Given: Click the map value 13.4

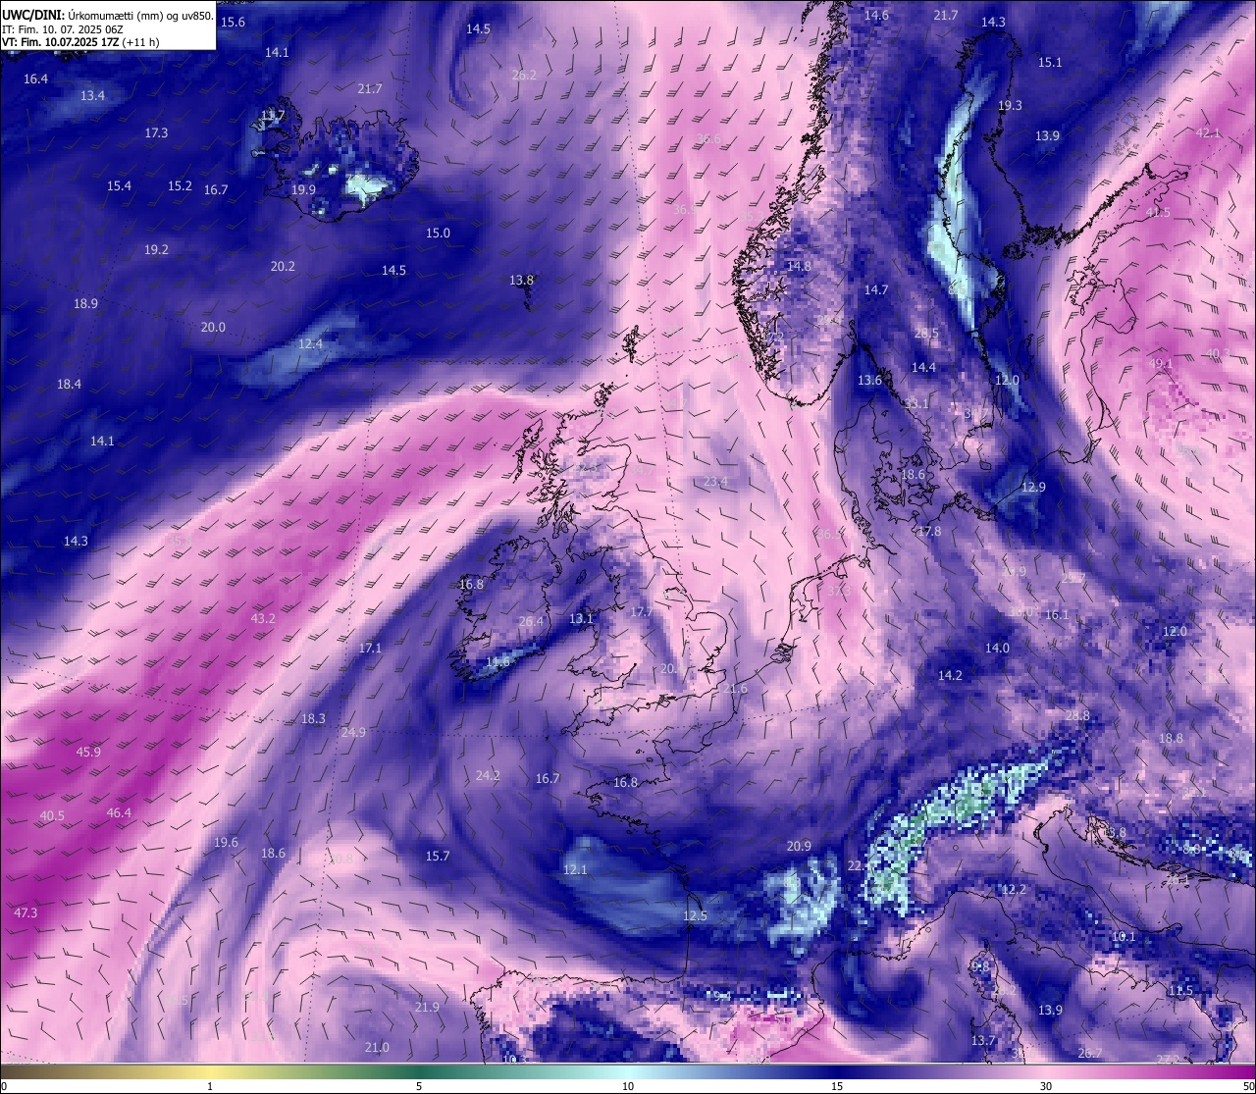Looking at the screenshot, I should 92,95.
